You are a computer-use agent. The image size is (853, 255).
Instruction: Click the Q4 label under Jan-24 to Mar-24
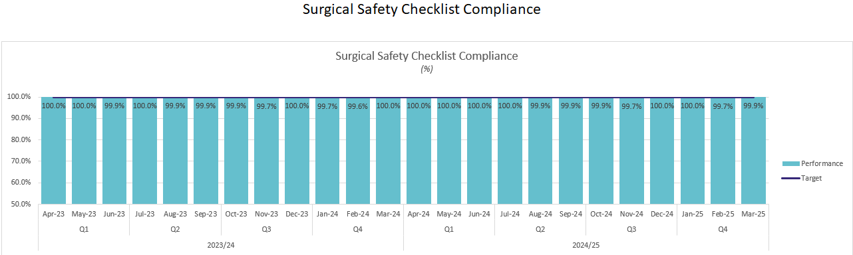pos(358,229)
